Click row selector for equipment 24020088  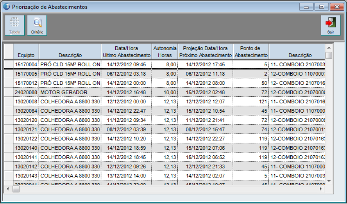click(8, 92)
